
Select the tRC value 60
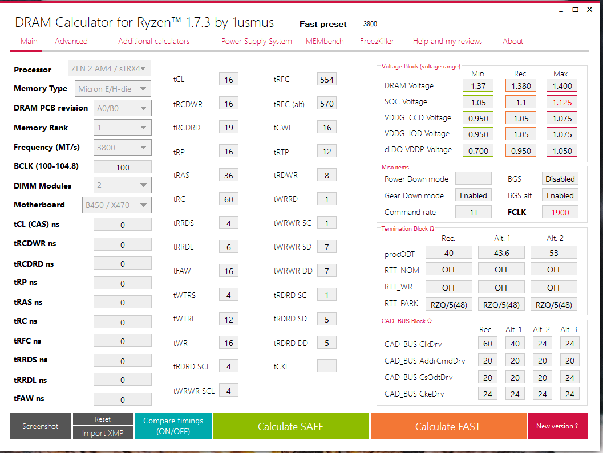(229, 199)
